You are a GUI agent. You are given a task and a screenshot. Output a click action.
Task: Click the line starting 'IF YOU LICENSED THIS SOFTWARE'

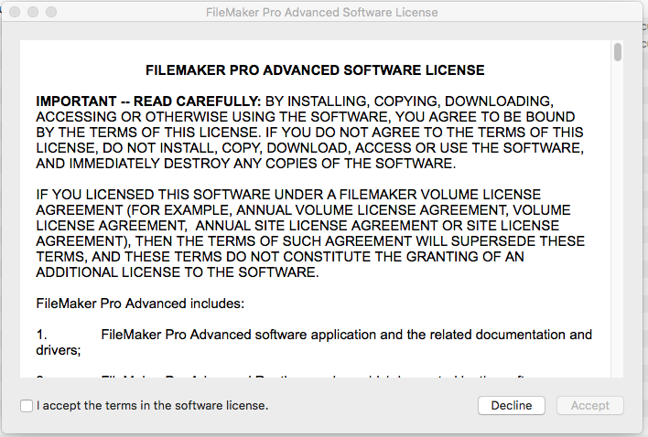coord(288,195)
